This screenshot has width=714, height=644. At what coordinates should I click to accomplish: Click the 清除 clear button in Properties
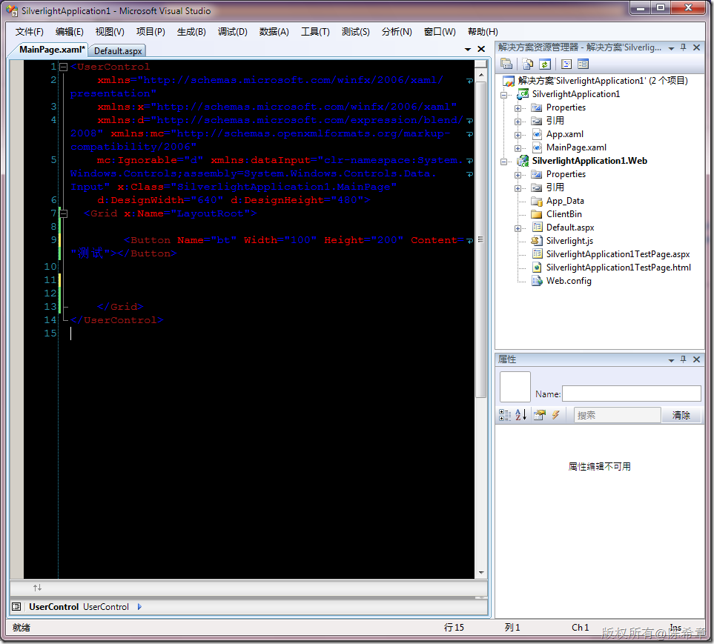(x=681, y=414)
